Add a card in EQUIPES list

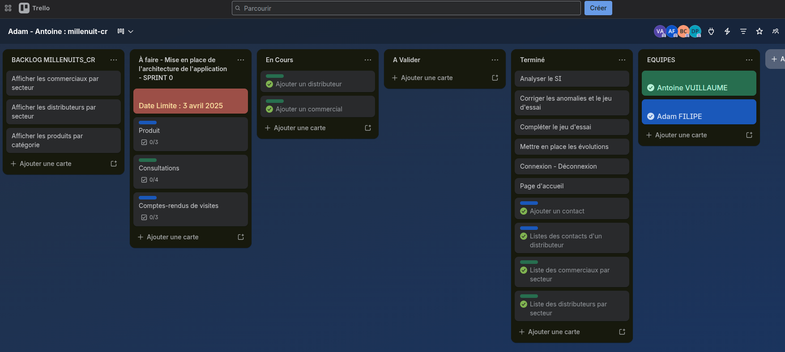point(691,135)
